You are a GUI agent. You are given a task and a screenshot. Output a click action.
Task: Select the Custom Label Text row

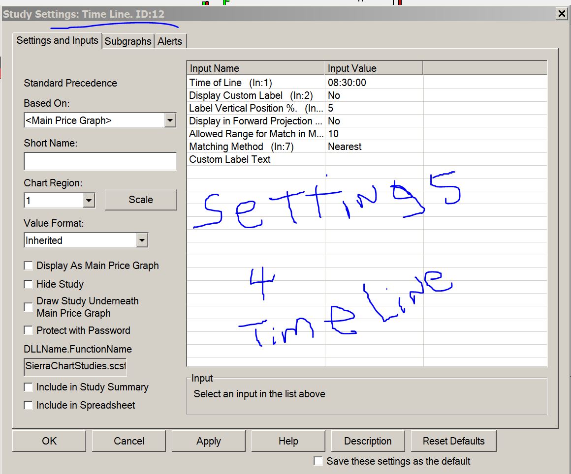[367, 159]
